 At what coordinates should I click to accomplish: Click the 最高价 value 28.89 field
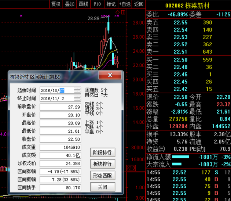(60, 123)
